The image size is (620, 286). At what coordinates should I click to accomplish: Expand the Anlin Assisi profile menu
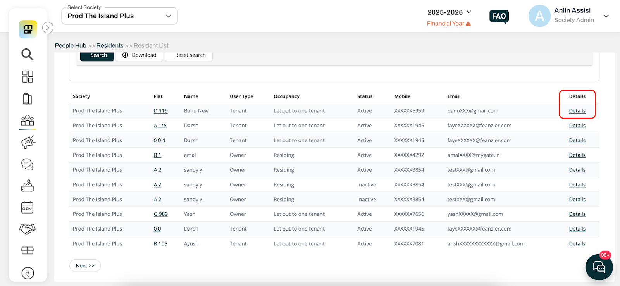coord(606,16)
